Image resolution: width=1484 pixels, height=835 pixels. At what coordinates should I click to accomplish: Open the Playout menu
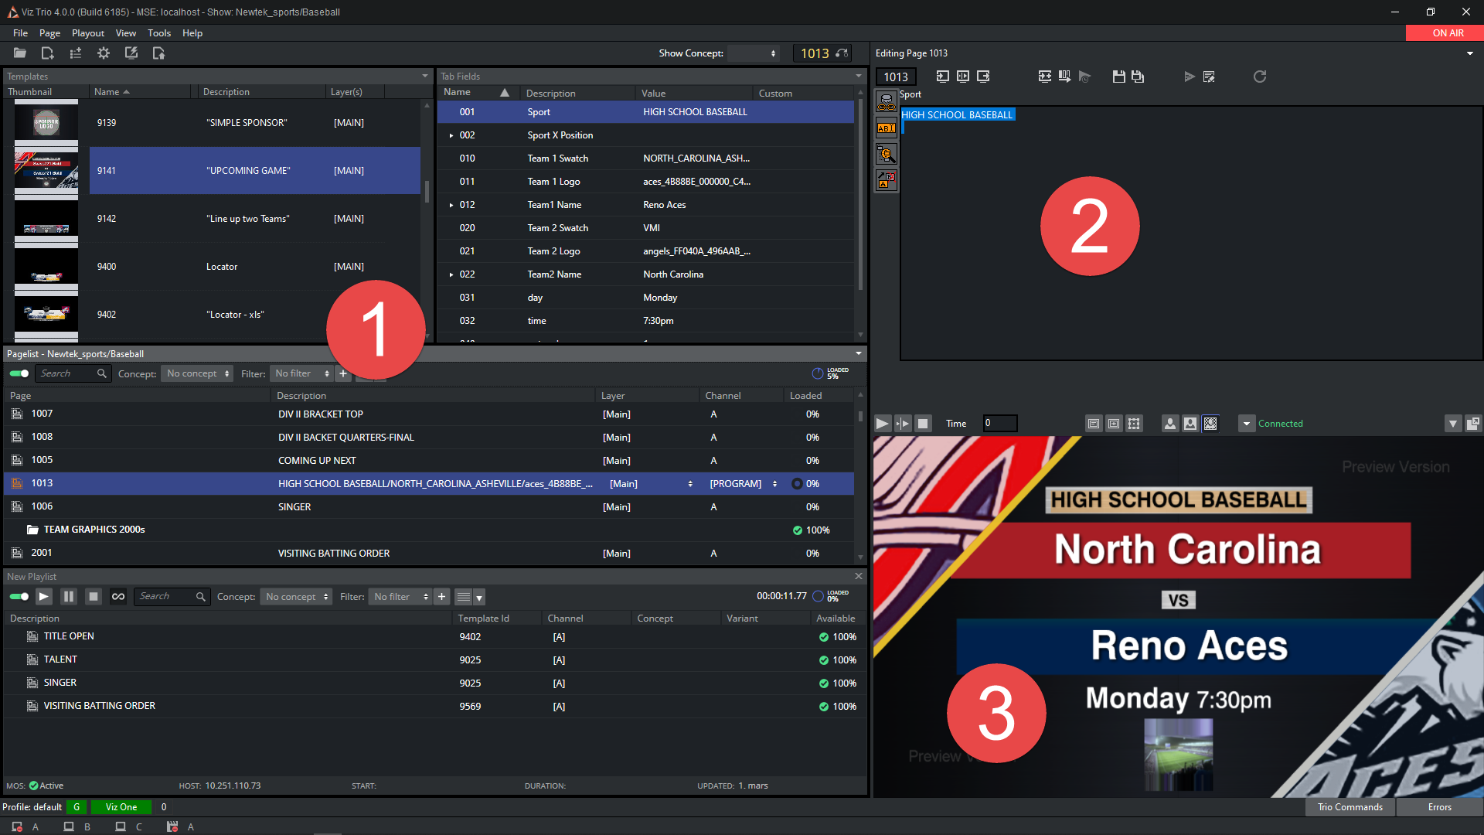88,33
